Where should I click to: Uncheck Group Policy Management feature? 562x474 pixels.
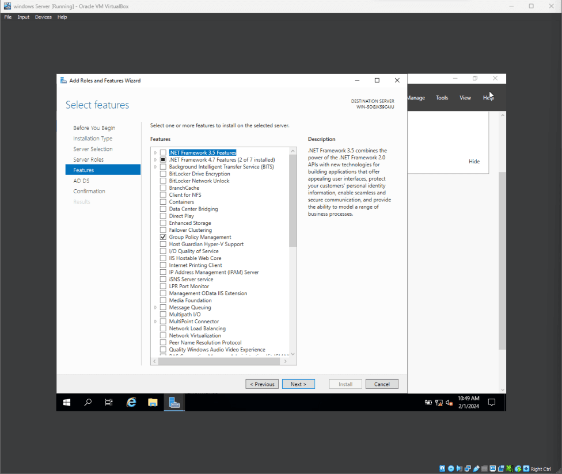click(163, 237)
